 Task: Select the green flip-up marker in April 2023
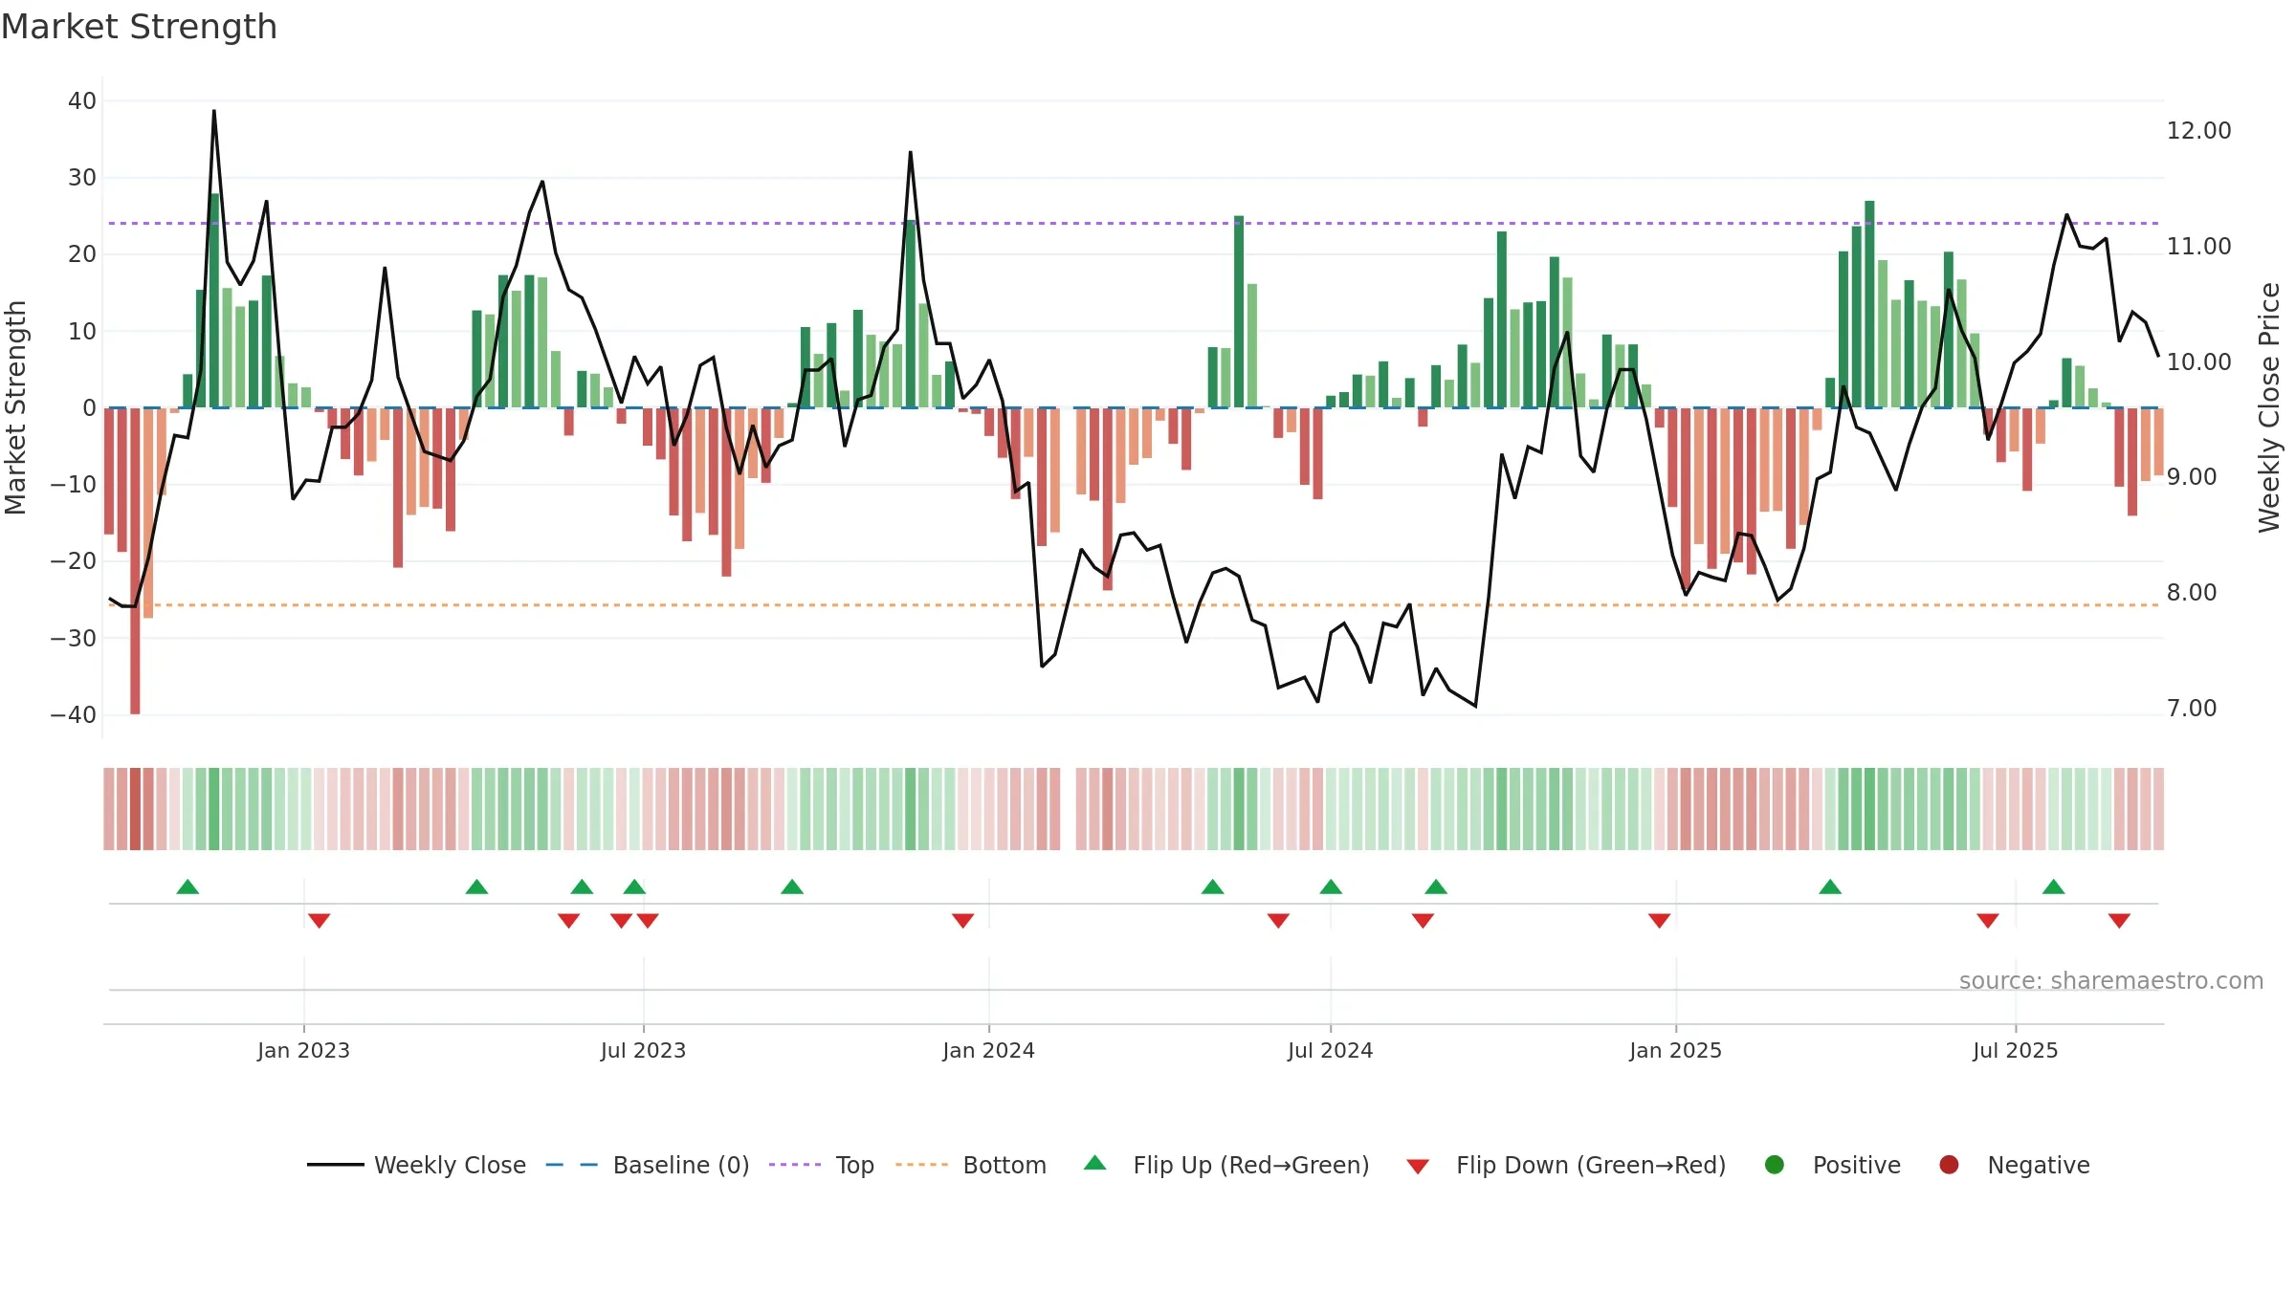click(x=476, y=886)
